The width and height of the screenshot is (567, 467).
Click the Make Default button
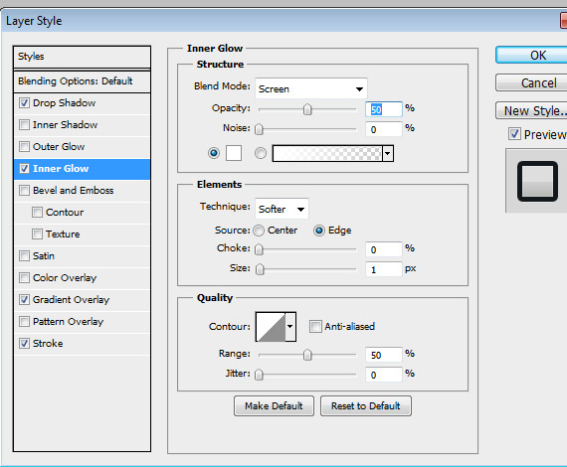(274, 406)
